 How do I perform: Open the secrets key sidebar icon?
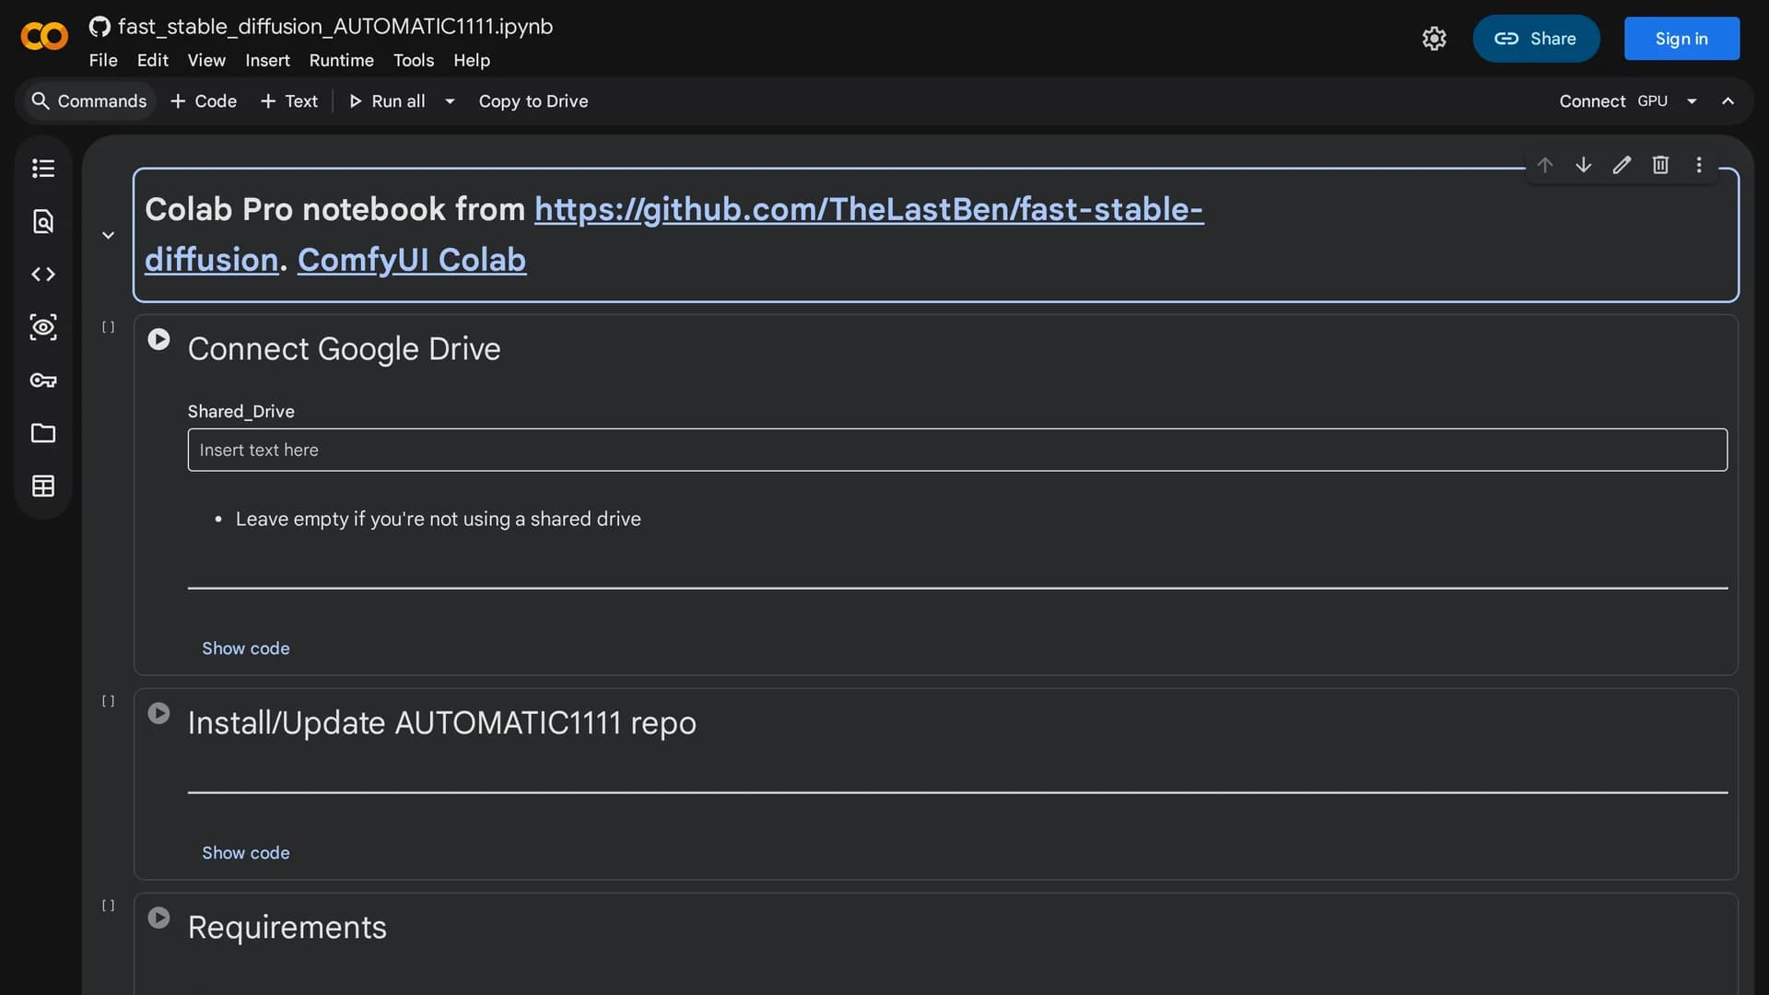coord(43,380)
